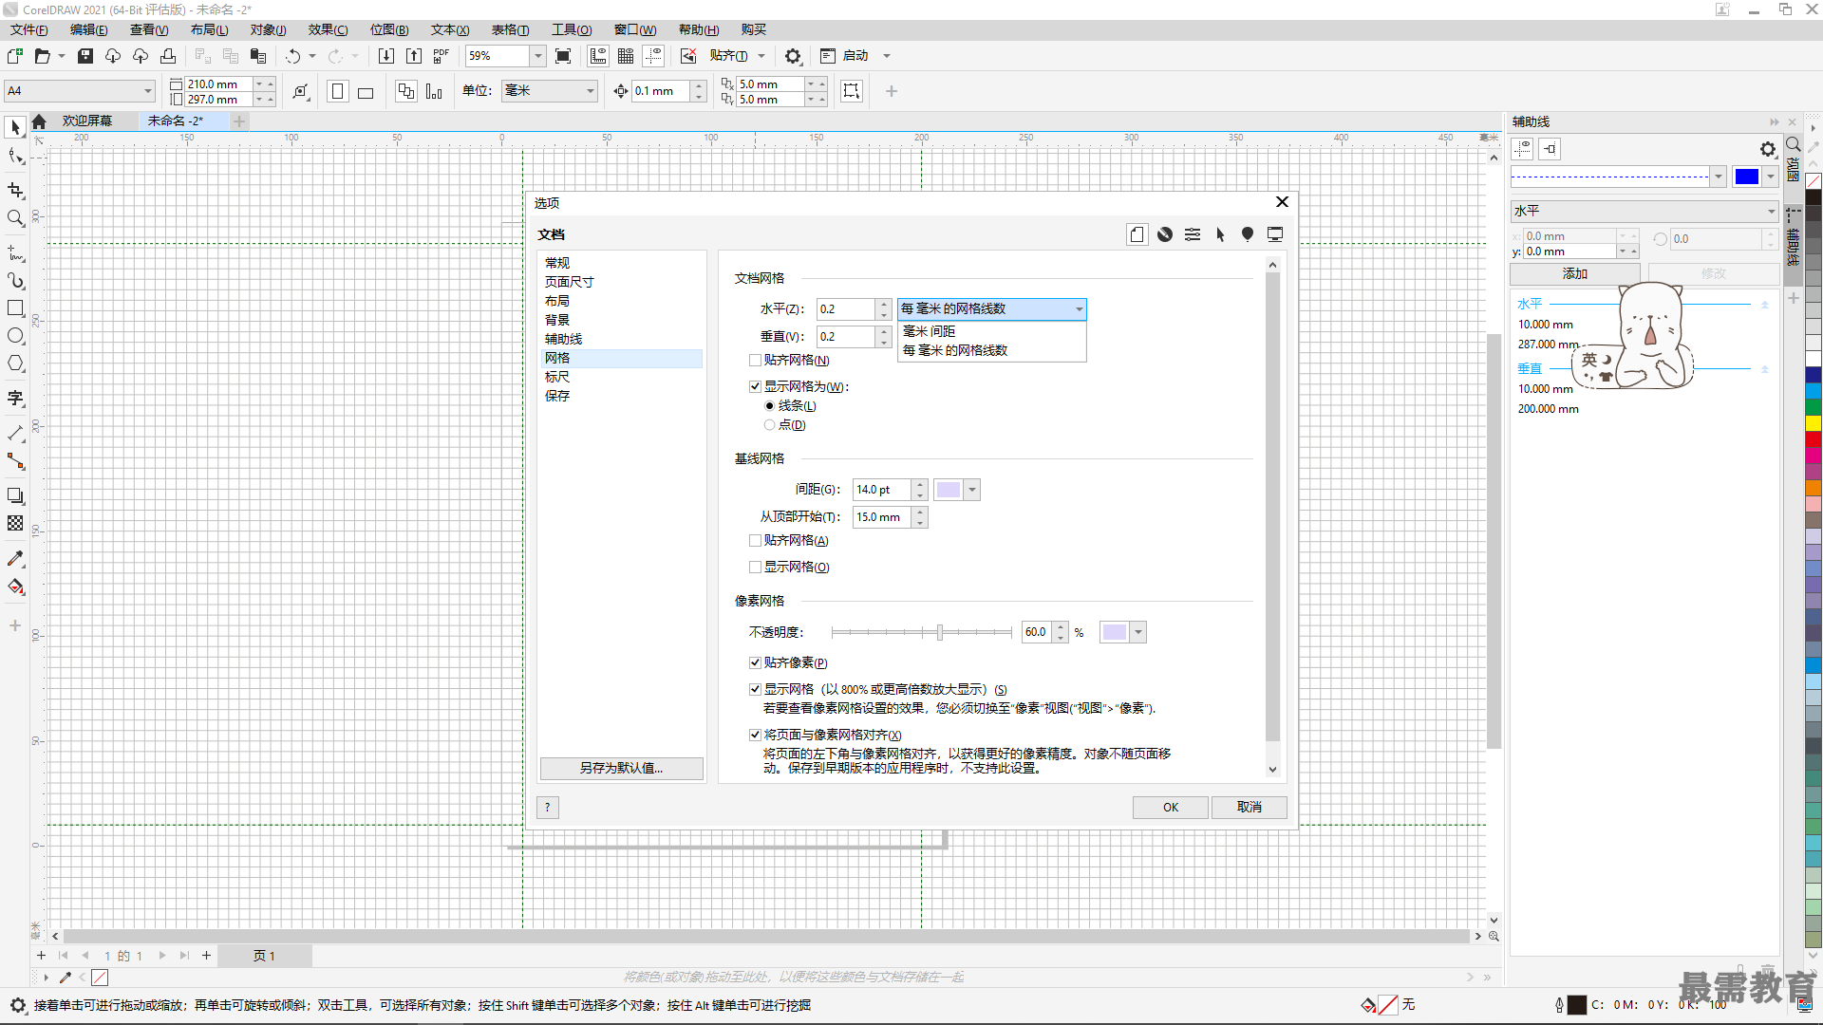This screenshot has width=1823, height=1025.
Task: Select the Pick tool in toolbox
Action: click(15, 127)
